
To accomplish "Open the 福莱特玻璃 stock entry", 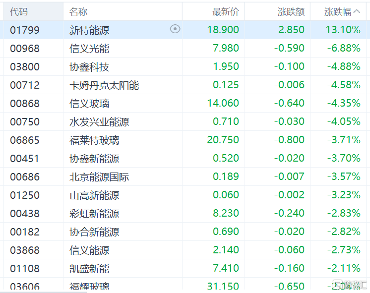I will pyautogui.click(x=185, y=140).
